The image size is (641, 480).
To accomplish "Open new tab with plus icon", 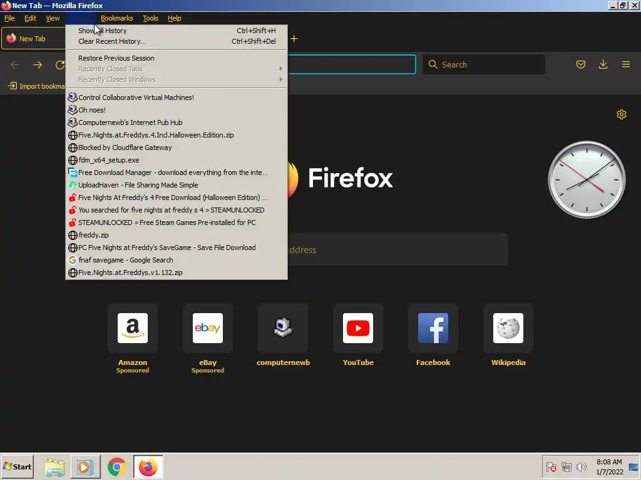I will 294,39.
